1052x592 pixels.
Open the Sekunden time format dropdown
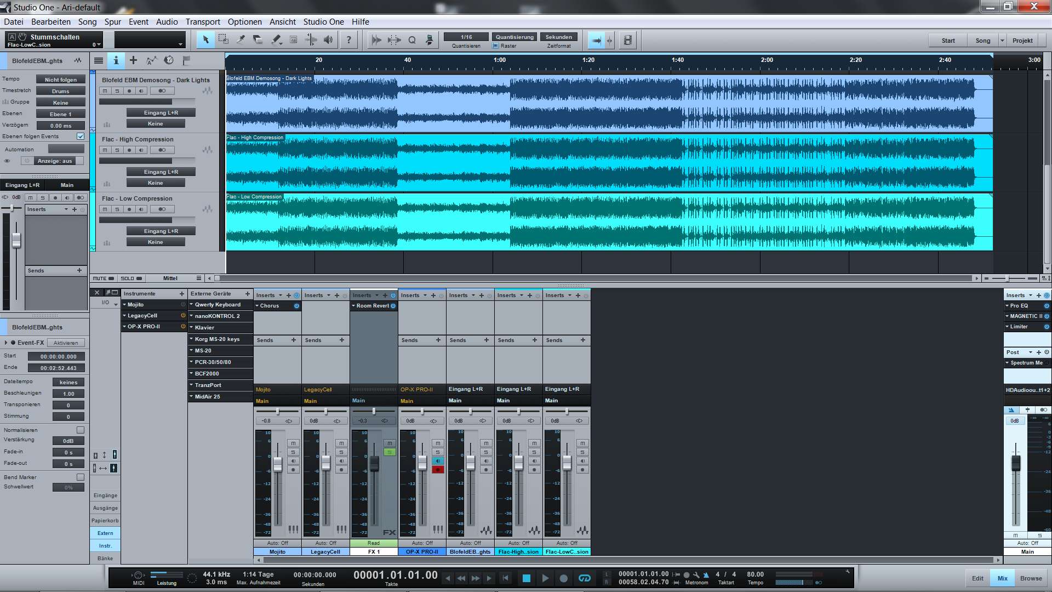[559, 37]
